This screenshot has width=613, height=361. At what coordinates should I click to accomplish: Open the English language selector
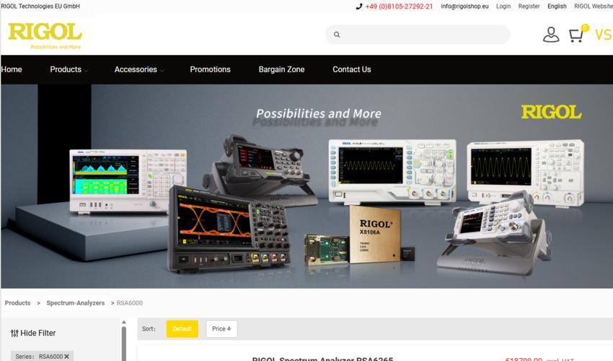[x=557, y=6]
